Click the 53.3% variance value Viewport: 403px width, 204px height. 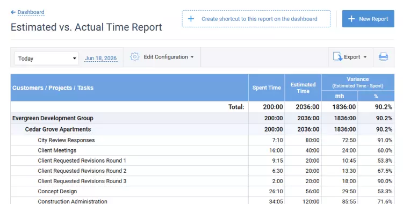(x=385, y=192)
